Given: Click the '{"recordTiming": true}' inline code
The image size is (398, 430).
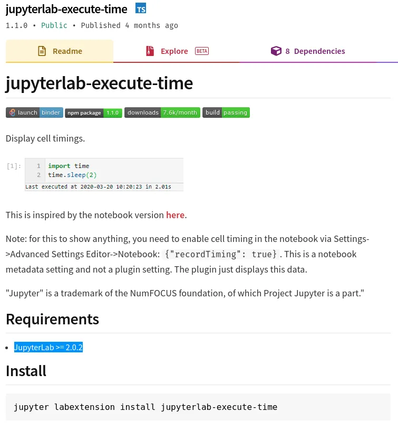Looking at the screenshot, I should coord(221,254).
